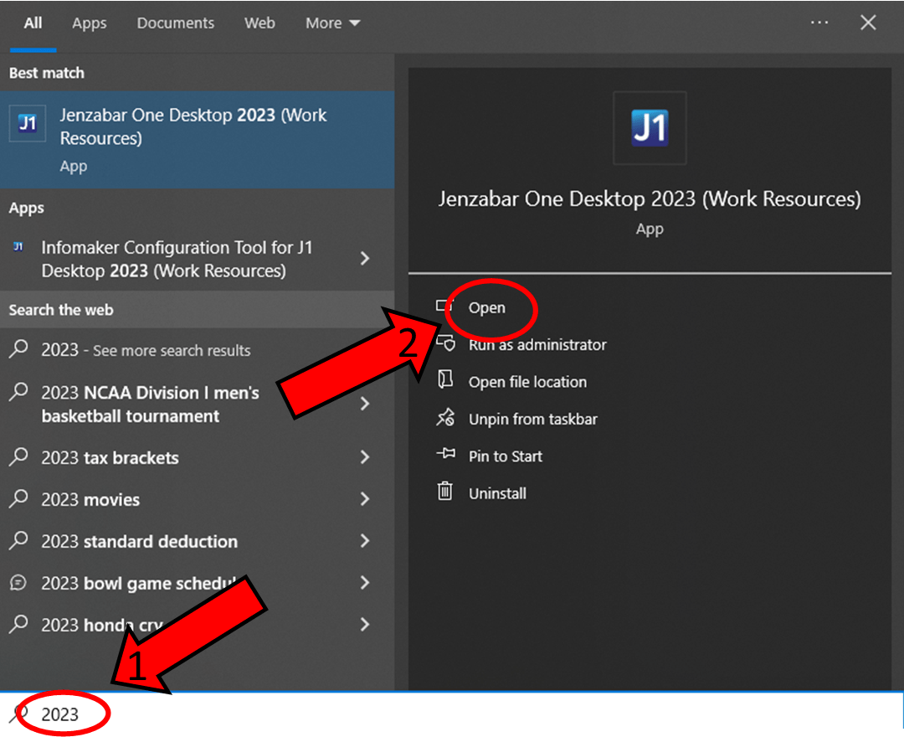This screenshot has height=737, width=904.
Task: Click search icon beside standard deduction
Action: pyautogui.click(x=18, y=540)
